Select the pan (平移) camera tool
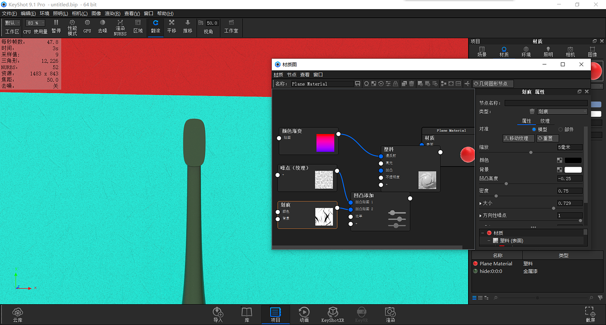The height and width of the screenshot is (325, 606). coord(172,26)
